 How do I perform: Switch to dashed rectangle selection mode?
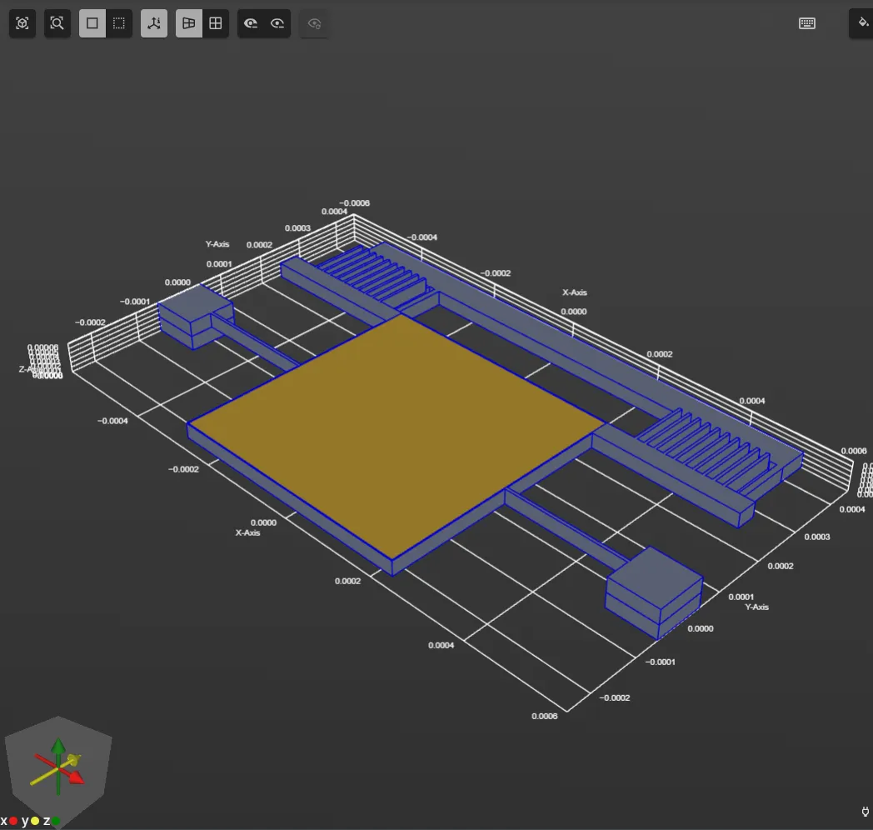tap(119, 23)
